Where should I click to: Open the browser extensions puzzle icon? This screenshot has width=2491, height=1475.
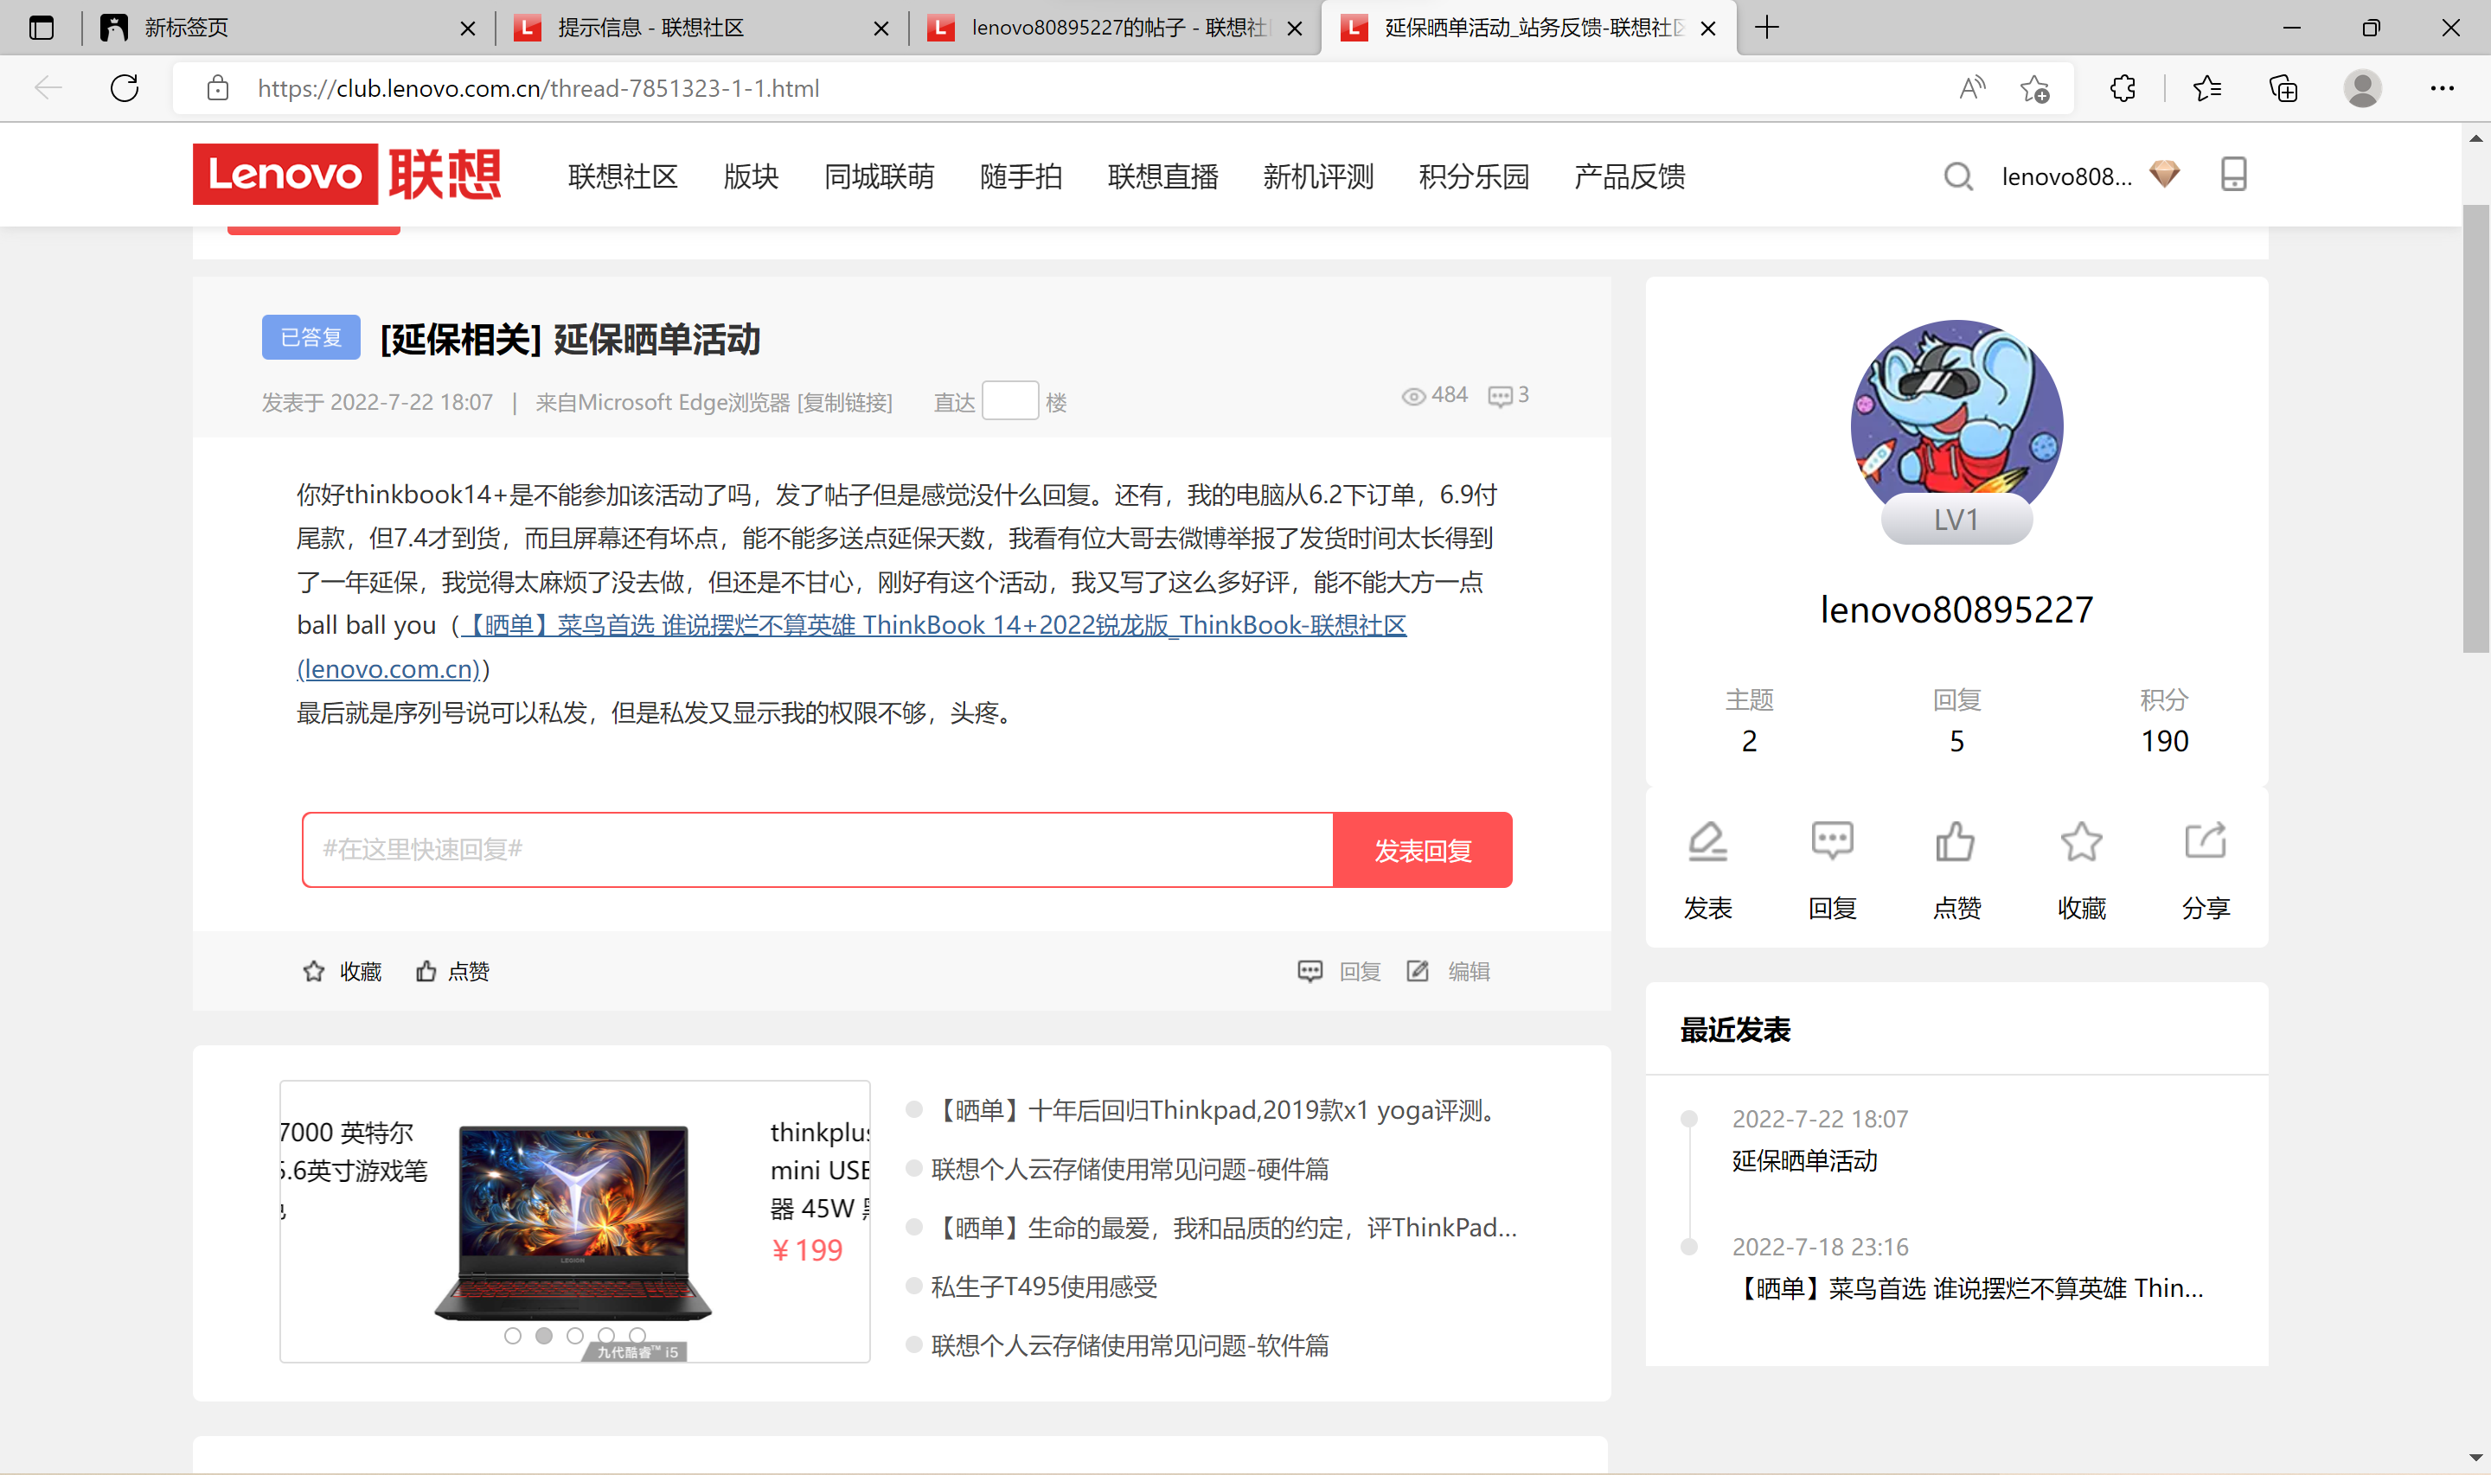click(x=2123, y=88)
